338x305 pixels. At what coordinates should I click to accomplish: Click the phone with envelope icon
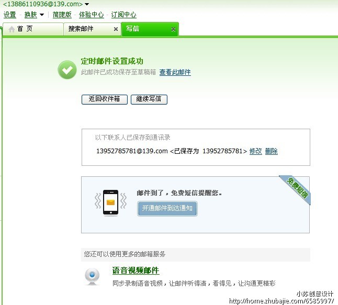pyautogui.click(x=110, y=202)
